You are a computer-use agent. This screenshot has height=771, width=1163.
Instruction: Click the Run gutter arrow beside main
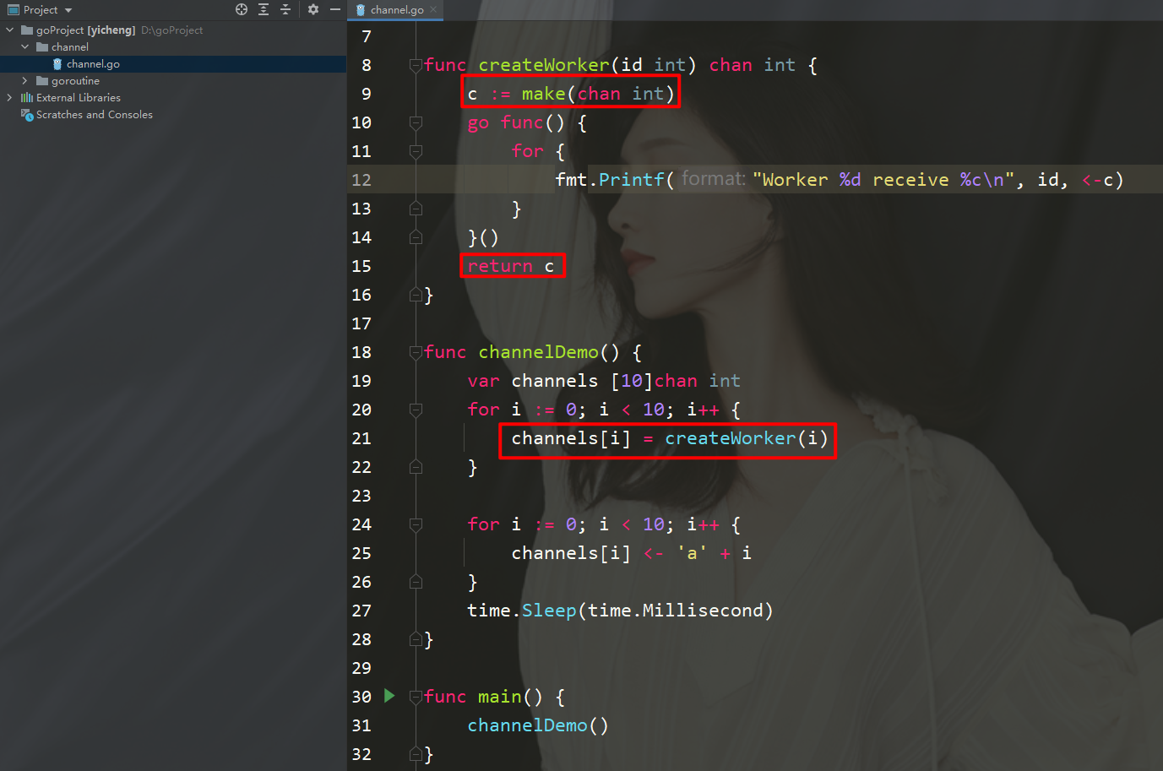pyautogui.click(x=389, y=696)
